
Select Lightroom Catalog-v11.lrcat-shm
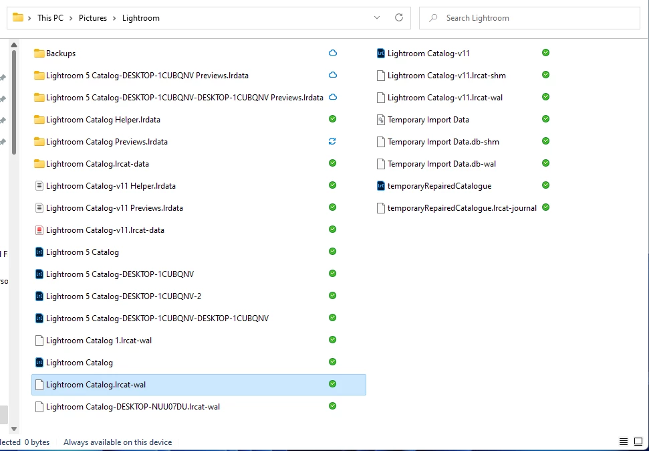click(446, 76)
